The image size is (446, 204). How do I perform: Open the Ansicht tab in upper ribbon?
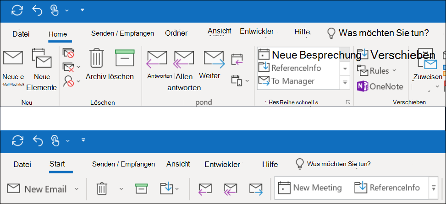click(219, 31)
